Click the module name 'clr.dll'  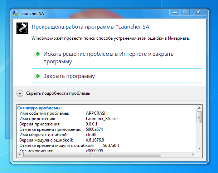click(x=91, y=135)
